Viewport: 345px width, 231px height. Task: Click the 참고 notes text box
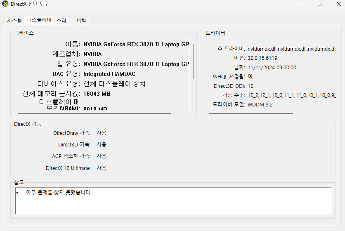[x=173, y=200]
